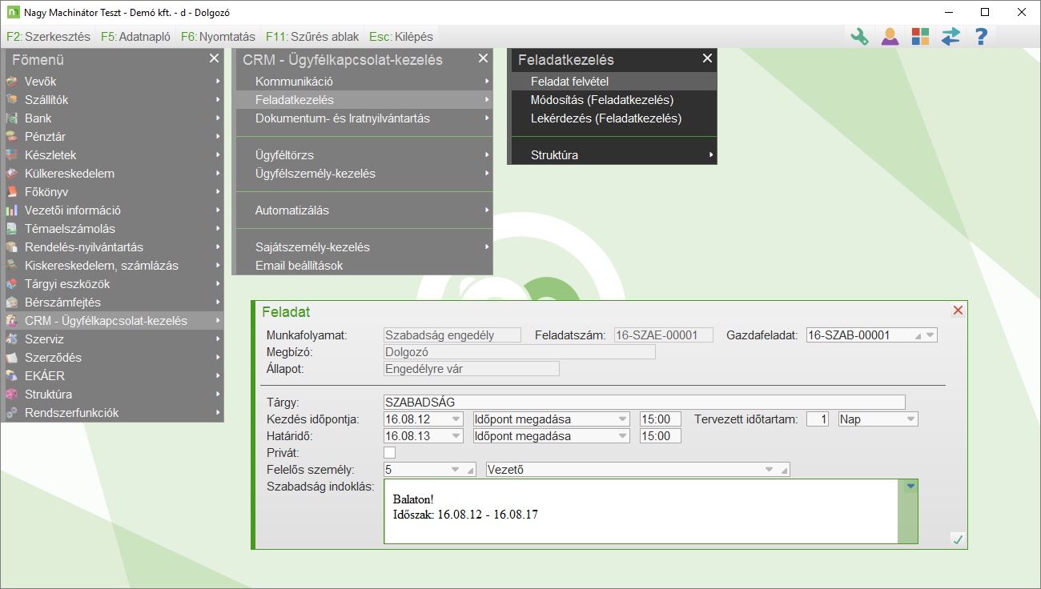This screenshot has height=589, width=1041.
Task: Click the blue swap arrows icon
Action: (x=951, y=37)
